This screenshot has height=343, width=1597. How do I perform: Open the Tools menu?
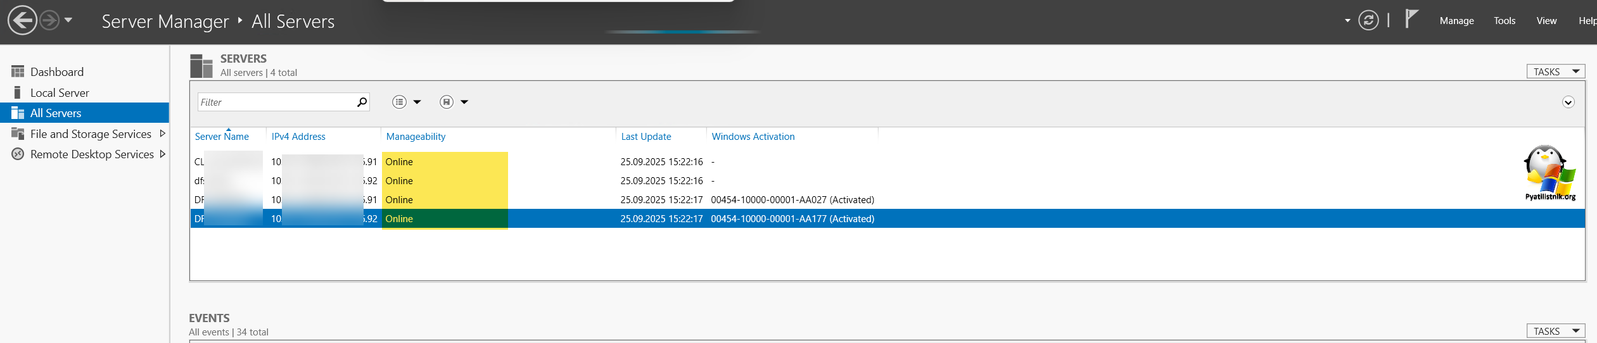1505,21
